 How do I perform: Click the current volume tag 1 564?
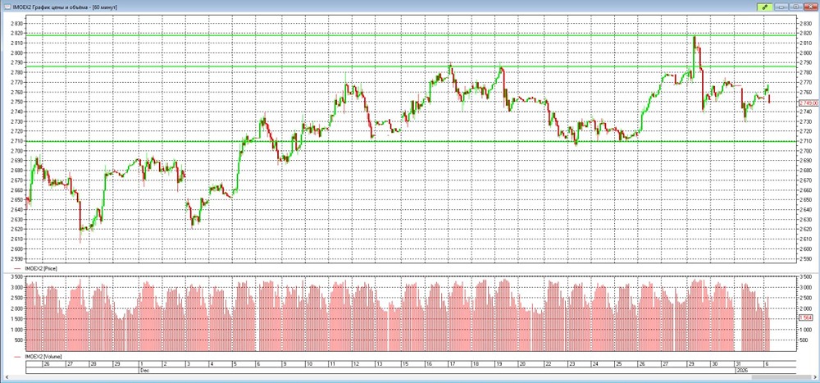click(x=805, y=317)
